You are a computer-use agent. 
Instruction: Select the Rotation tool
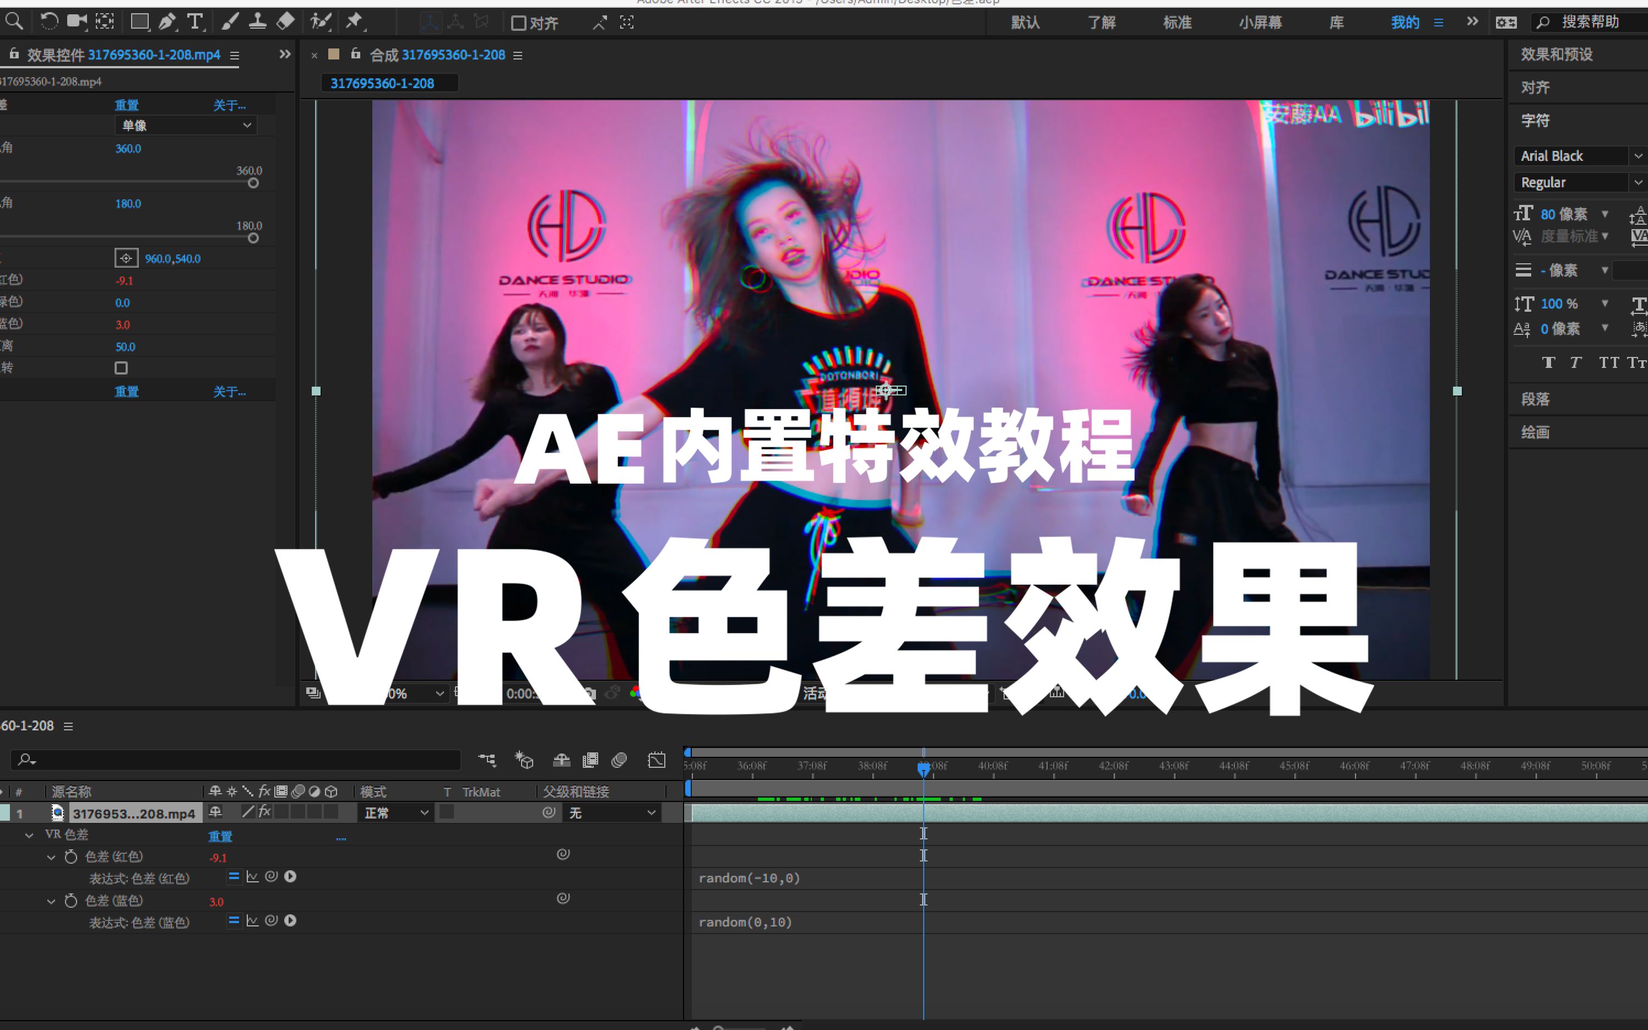click(49, 22)
